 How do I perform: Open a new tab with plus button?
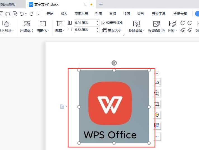coord(101,4)
